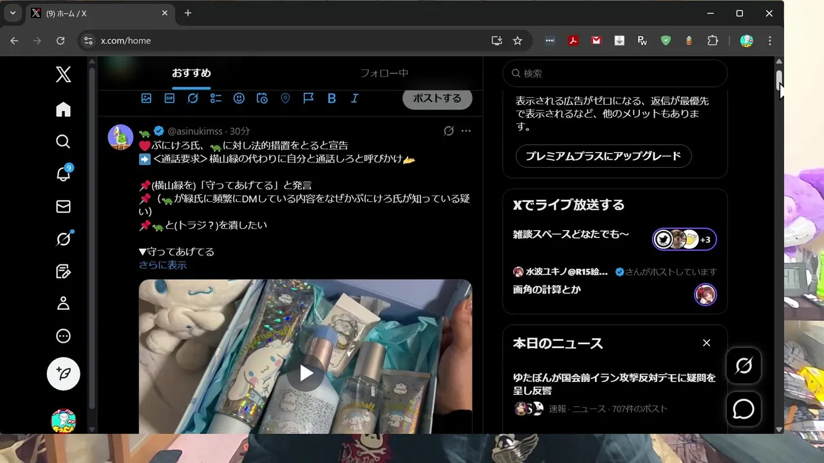Open the More circle menu in sidebar
824x463 pixels.
tap(63, 336)
